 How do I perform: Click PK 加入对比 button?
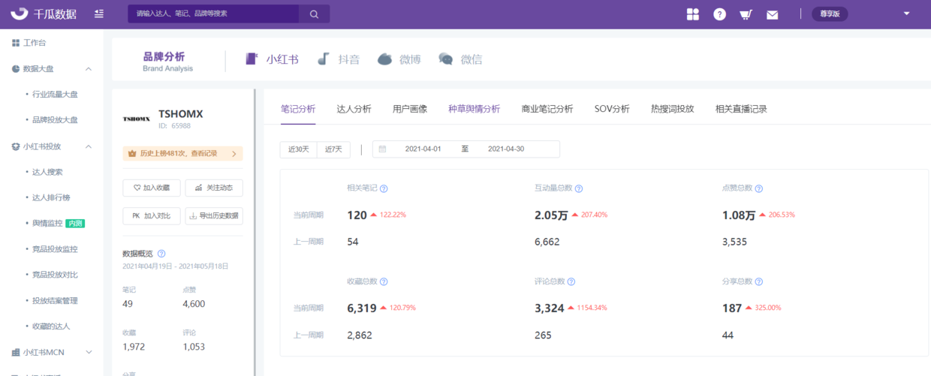pyautogui.click(x=152, y=216)
